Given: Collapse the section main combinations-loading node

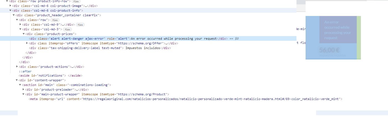Looking at the screenshot, I should [20, 85].
